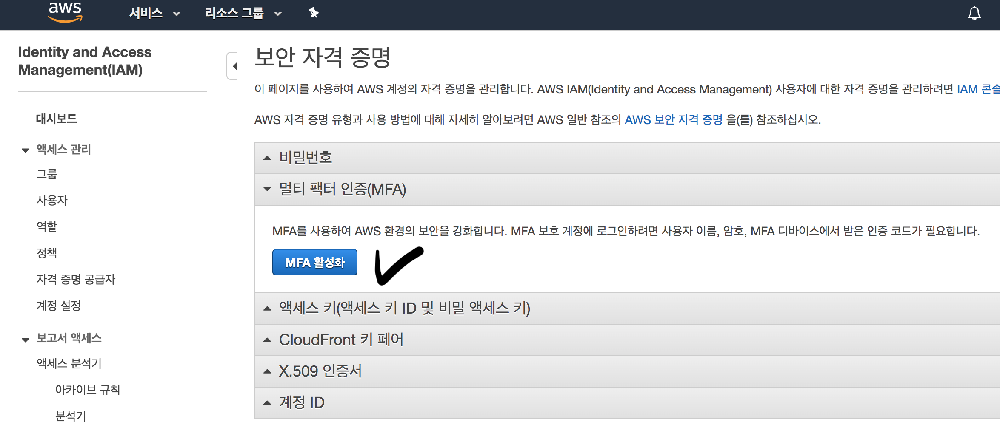Image resolution: width=1000 pixels, height=436 pixels.
Task: Open 계정 설정 in the sidebar
Action: pyautogui.click(x=59, y=306)
